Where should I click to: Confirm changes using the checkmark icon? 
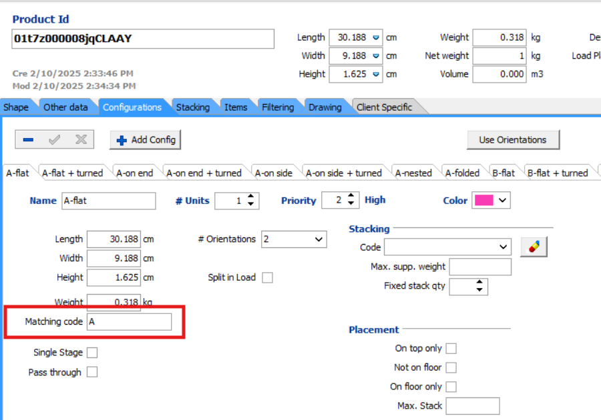(54, 139)
